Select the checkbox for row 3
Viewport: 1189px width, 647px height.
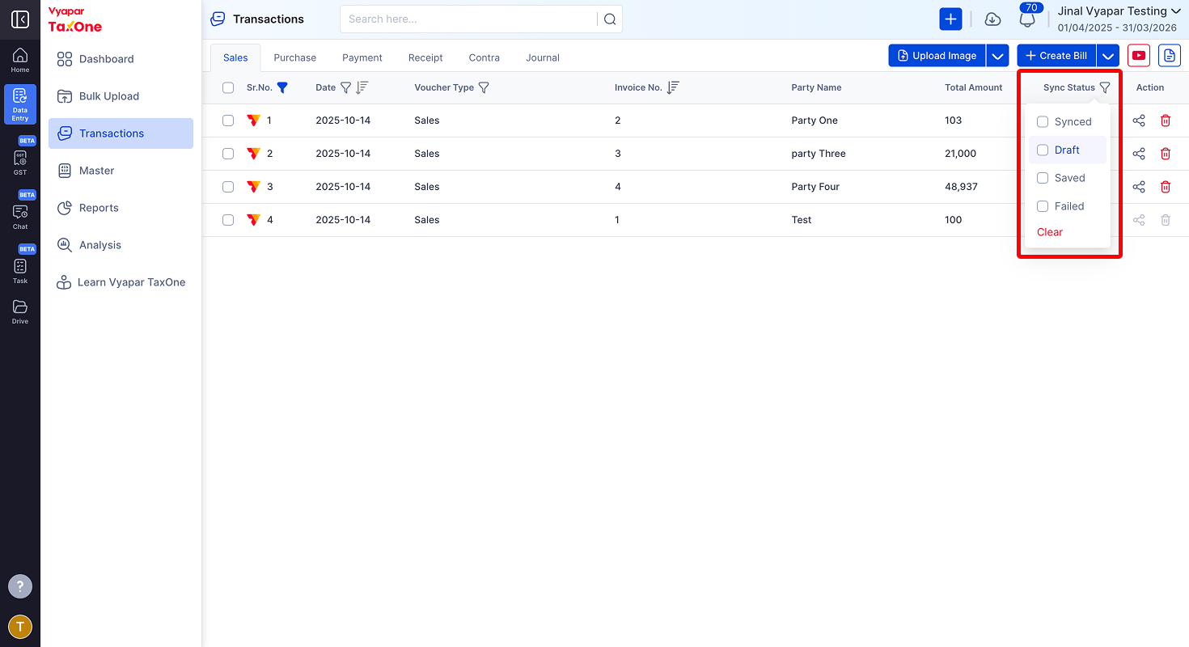click(x=228, y=187)
